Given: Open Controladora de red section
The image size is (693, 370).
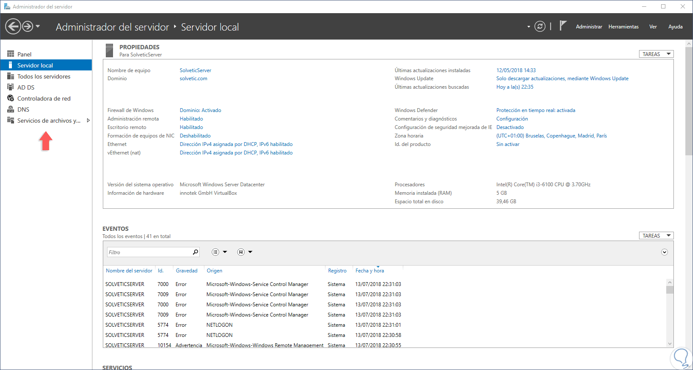Looking at the screenshot, I should coord(44,98).
